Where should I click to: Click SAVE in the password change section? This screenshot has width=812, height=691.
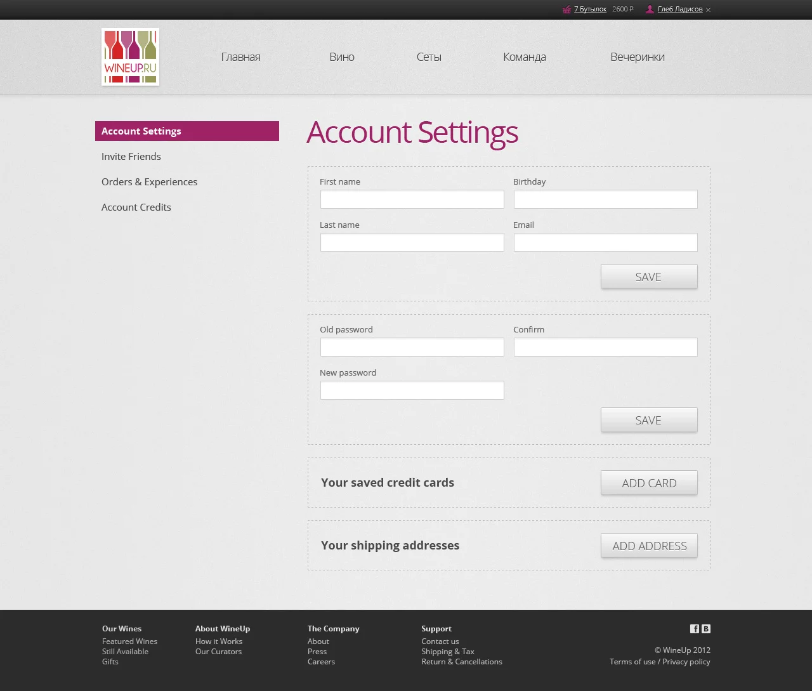click(x=648, y=420)
